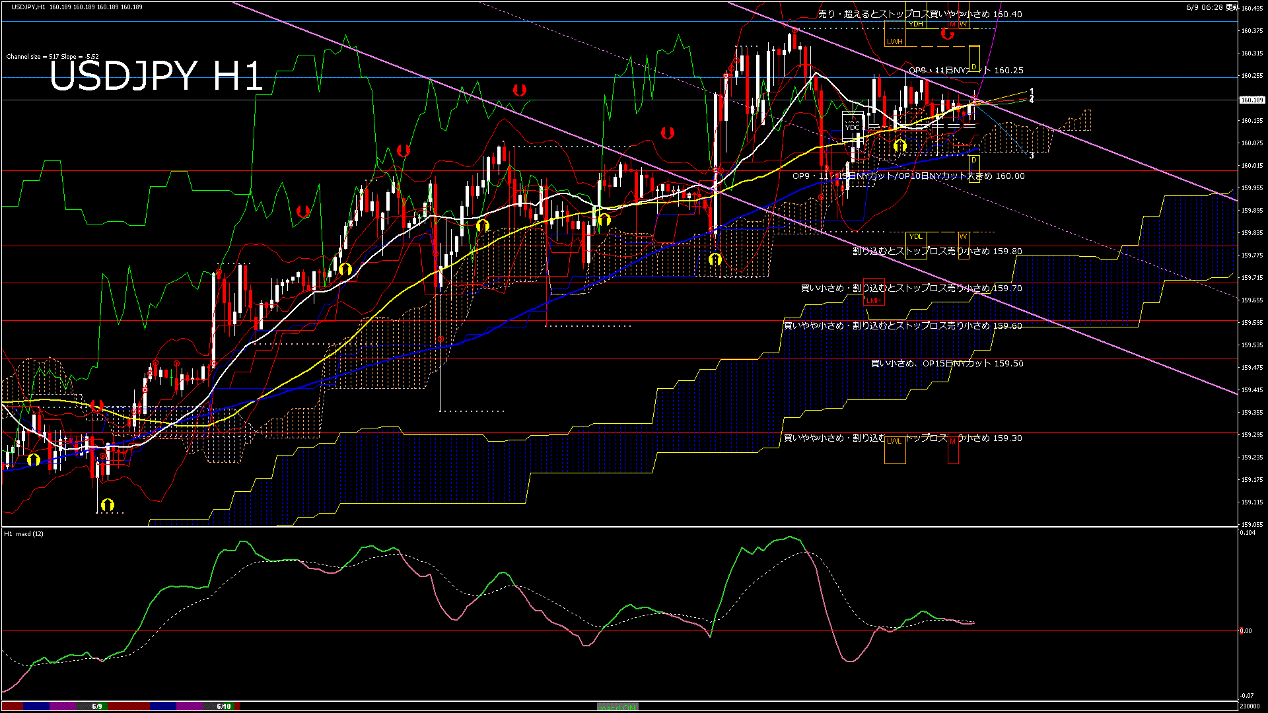
Task: Click the Channel size = 517 Slope text
Action: pos(53,57)
